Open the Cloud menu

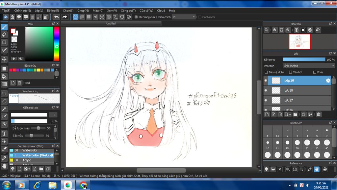coord(161,11)
